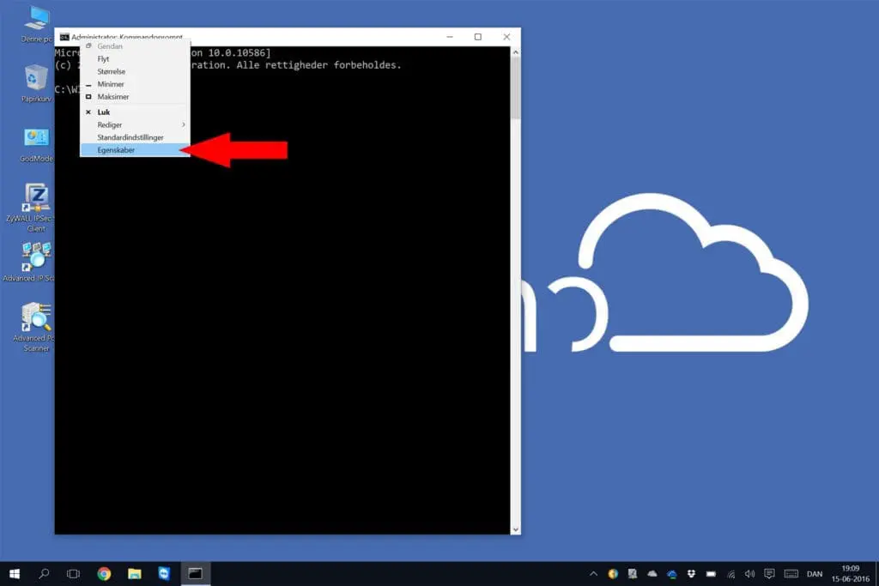Expand the Rediger submenu
This screenshot has height=586, width=879.
tap(110, 125)
